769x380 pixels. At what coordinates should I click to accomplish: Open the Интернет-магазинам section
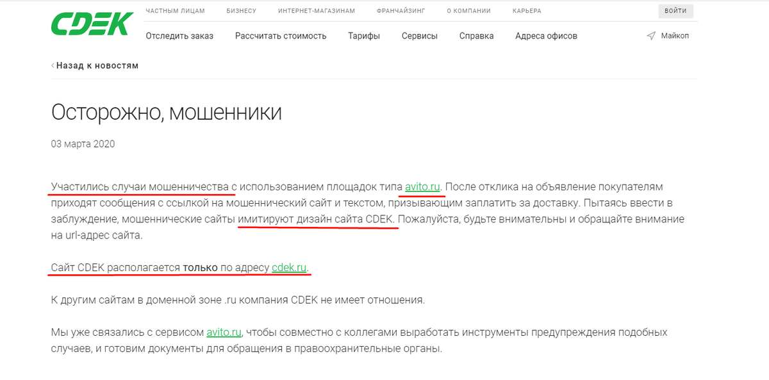[x=317, y=11]
